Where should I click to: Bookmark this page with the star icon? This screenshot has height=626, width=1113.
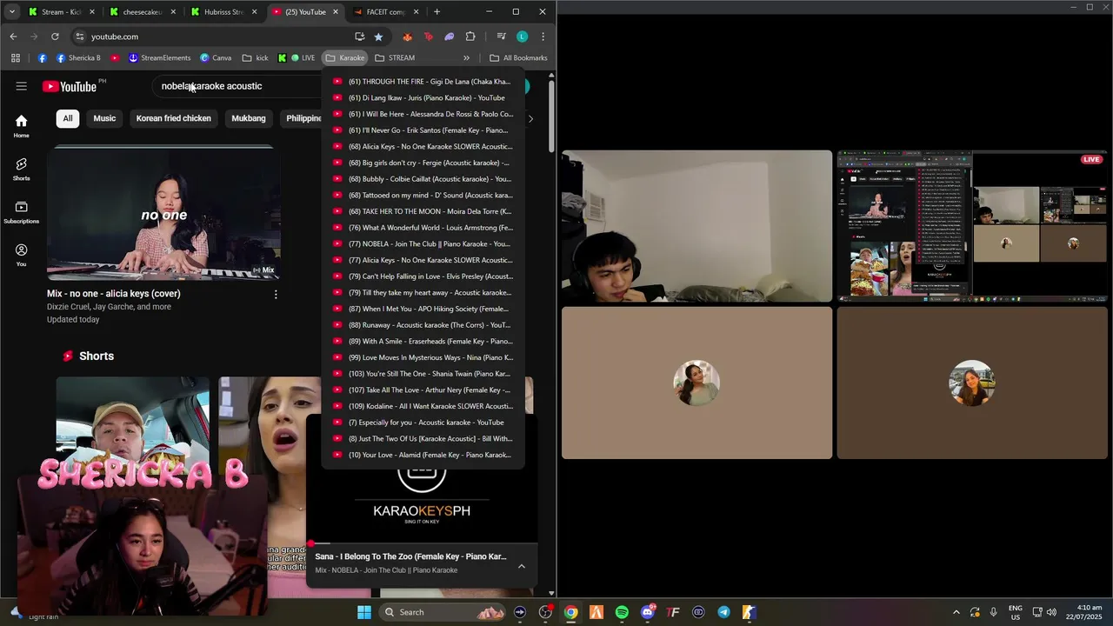click(378, 37)
